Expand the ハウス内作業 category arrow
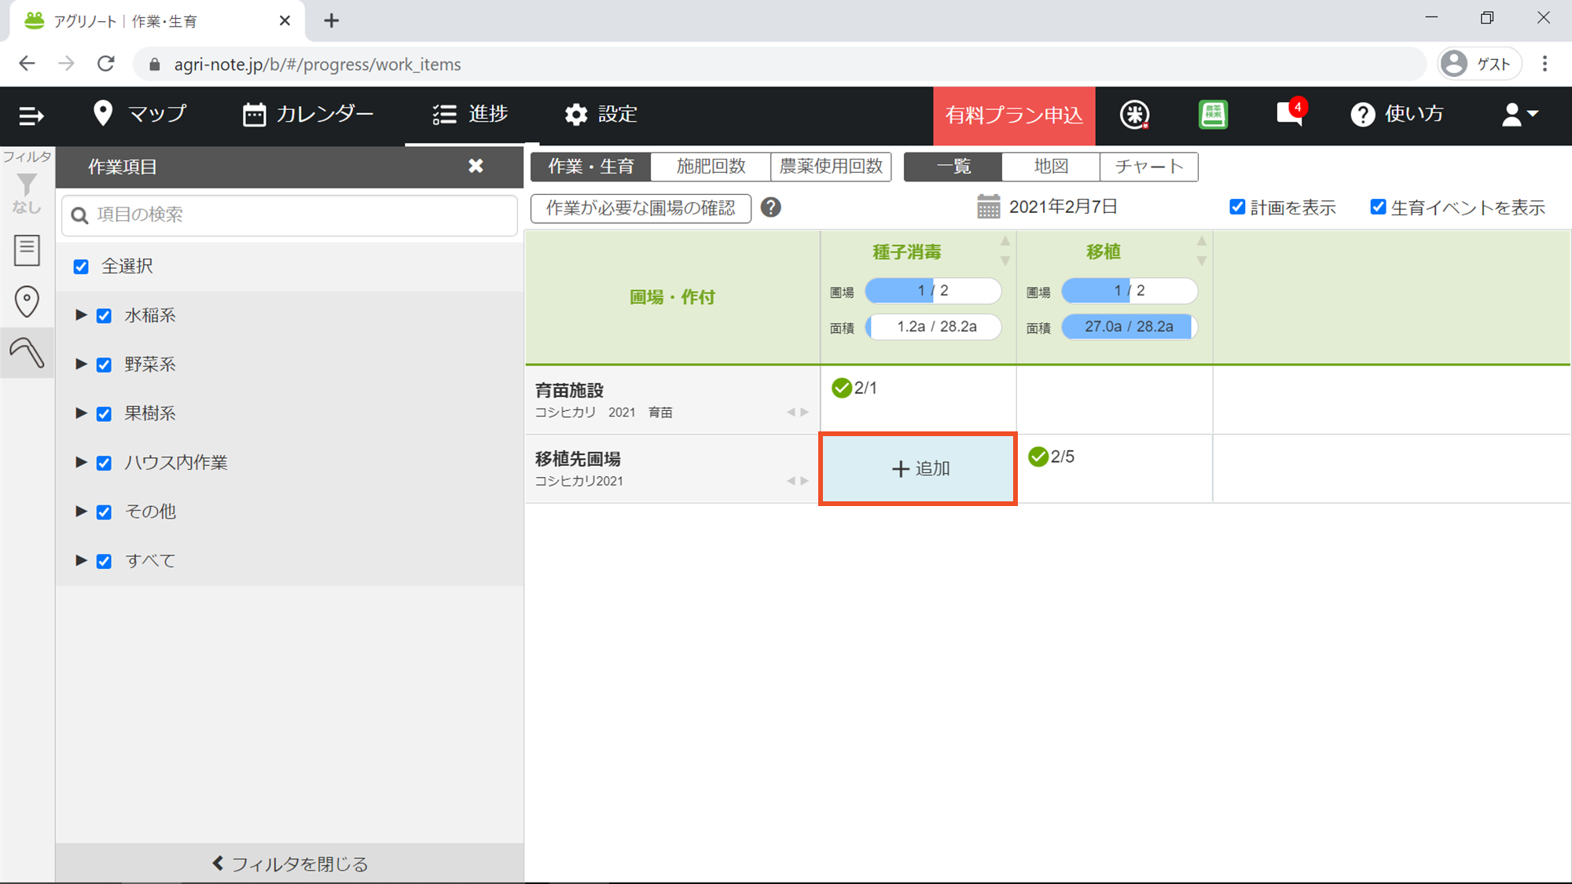This screenshot has height=884, width=1572. tap(81, 462)
